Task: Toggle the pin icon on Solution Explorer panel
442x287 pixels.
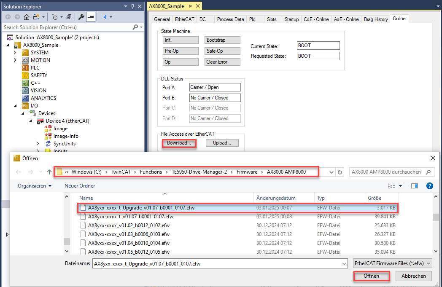Action: click(x=132, y=6)
